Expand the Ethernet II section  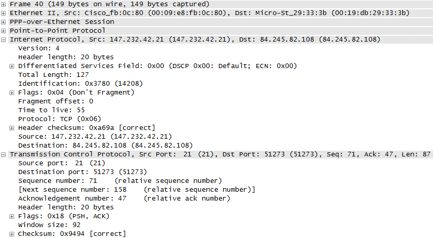(x=3, y=13)
